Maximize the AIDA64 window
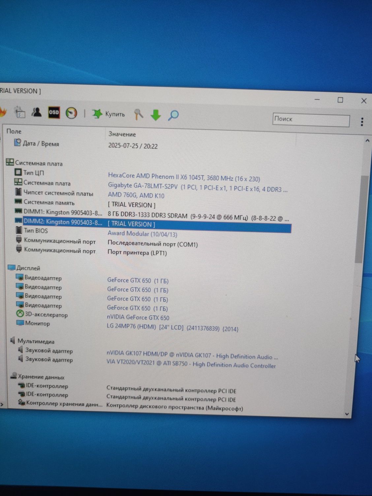Image resolution: width=372 pixels, height=496 pixels. coord(340,100)
